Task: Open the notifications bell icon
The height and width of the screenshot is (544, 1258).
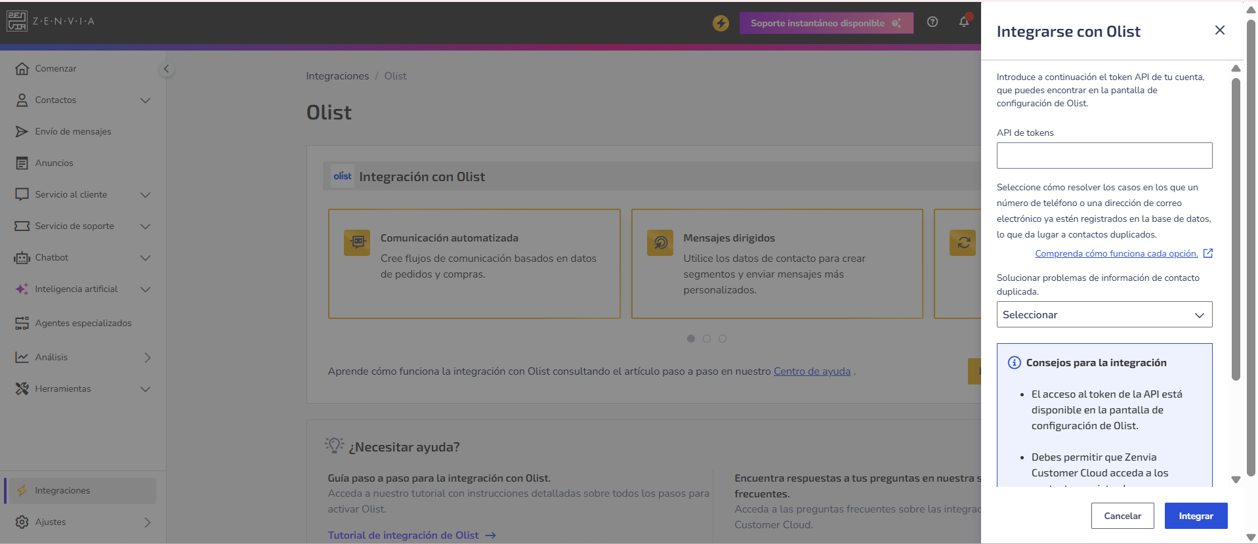Action: click(x=964, y=22)
